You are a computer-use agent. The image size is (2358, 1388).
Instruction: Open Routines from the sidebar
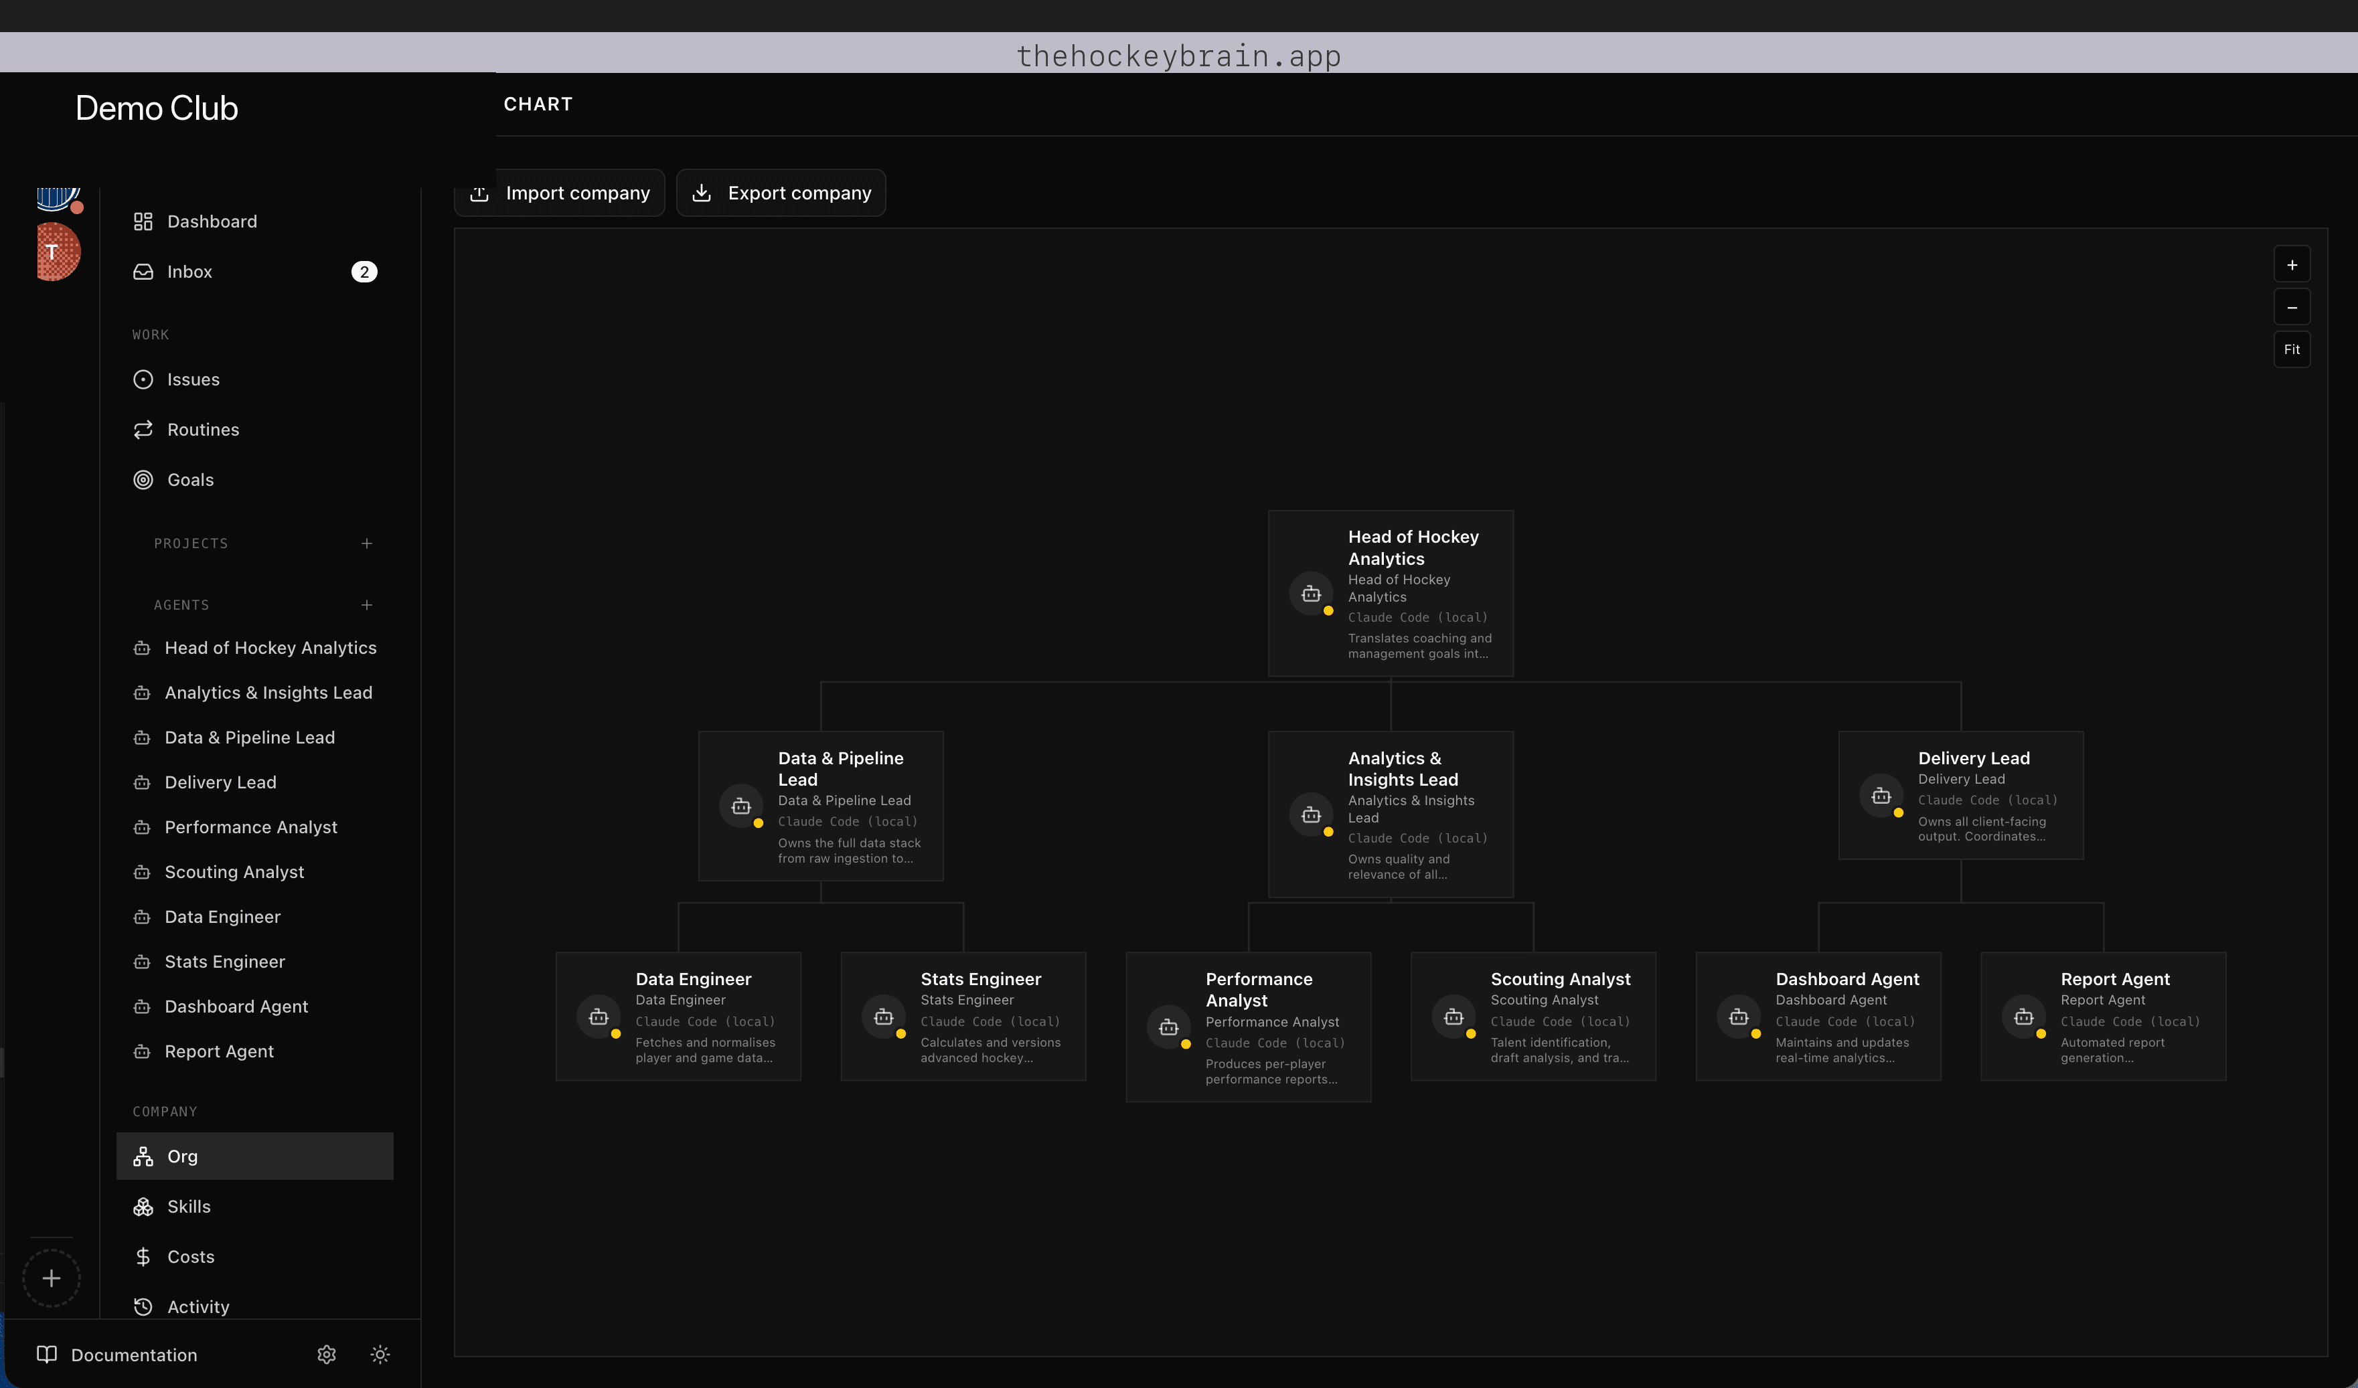click(203, 429)
